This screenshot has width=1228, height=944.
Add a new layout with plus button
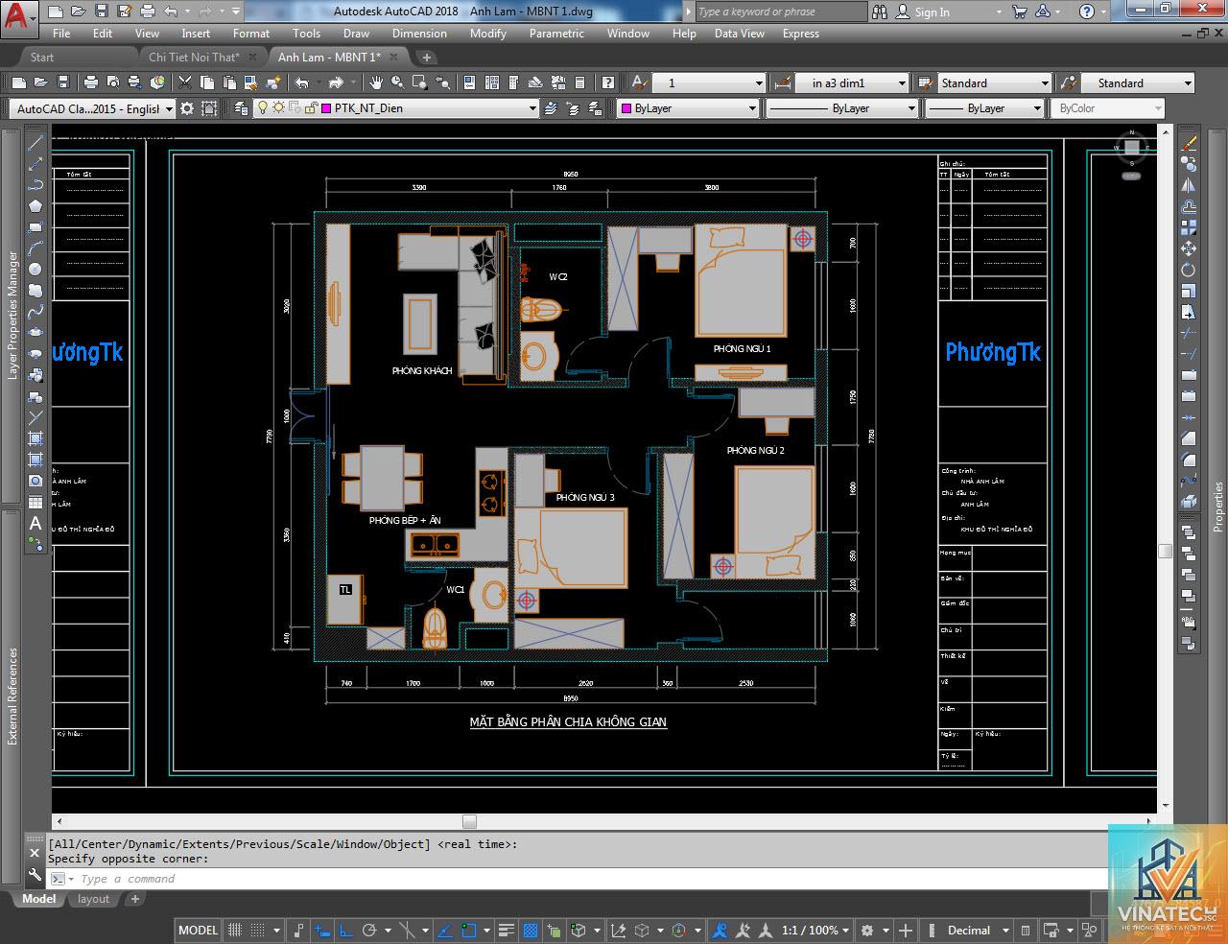[x=135, y=899]
